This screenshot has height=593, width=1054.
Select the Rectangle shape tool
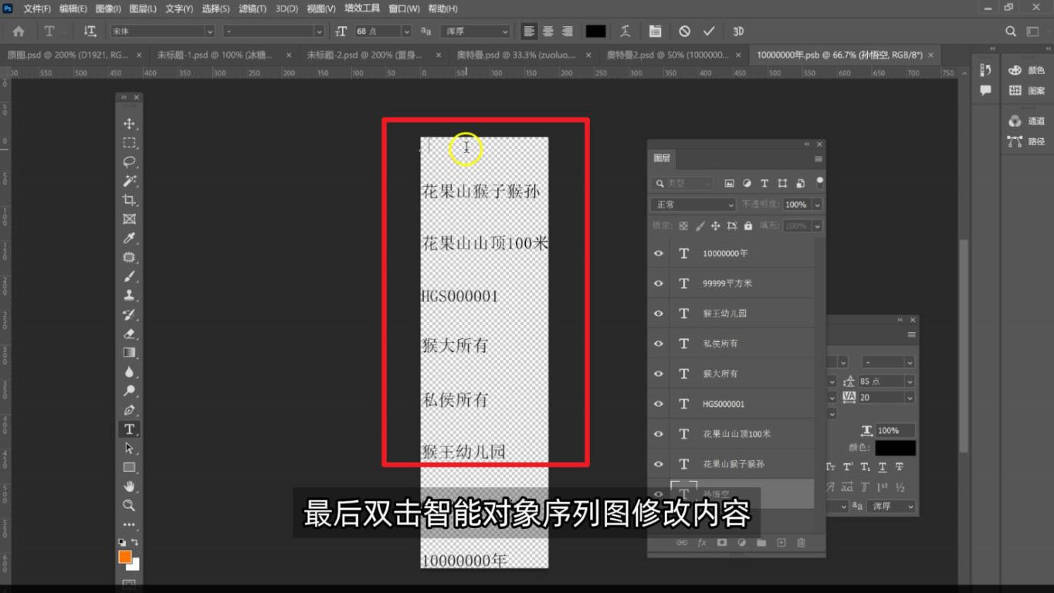click(x=129, y=467)
